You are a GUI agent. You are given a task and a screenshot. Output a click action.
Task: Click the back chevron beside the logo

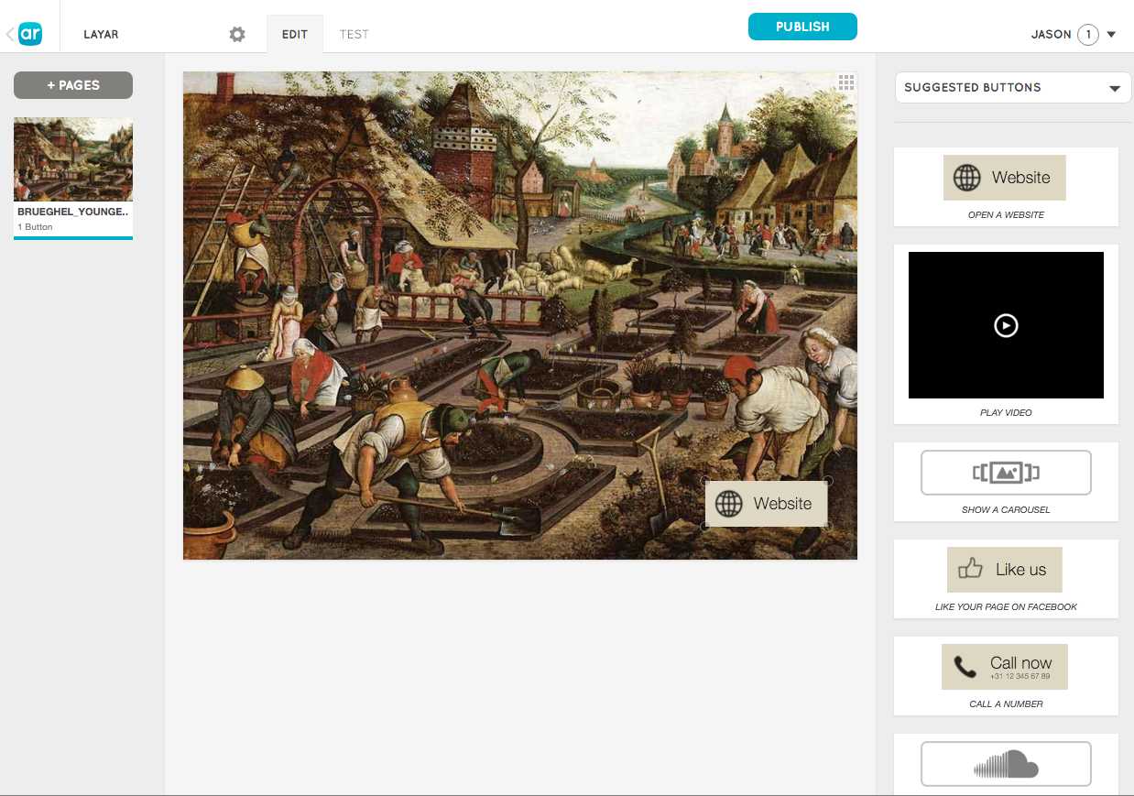pyautogui.click(x=10, y=35)
